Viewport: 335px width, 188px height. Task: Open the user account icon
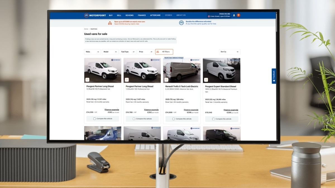(x=234, y=15)
